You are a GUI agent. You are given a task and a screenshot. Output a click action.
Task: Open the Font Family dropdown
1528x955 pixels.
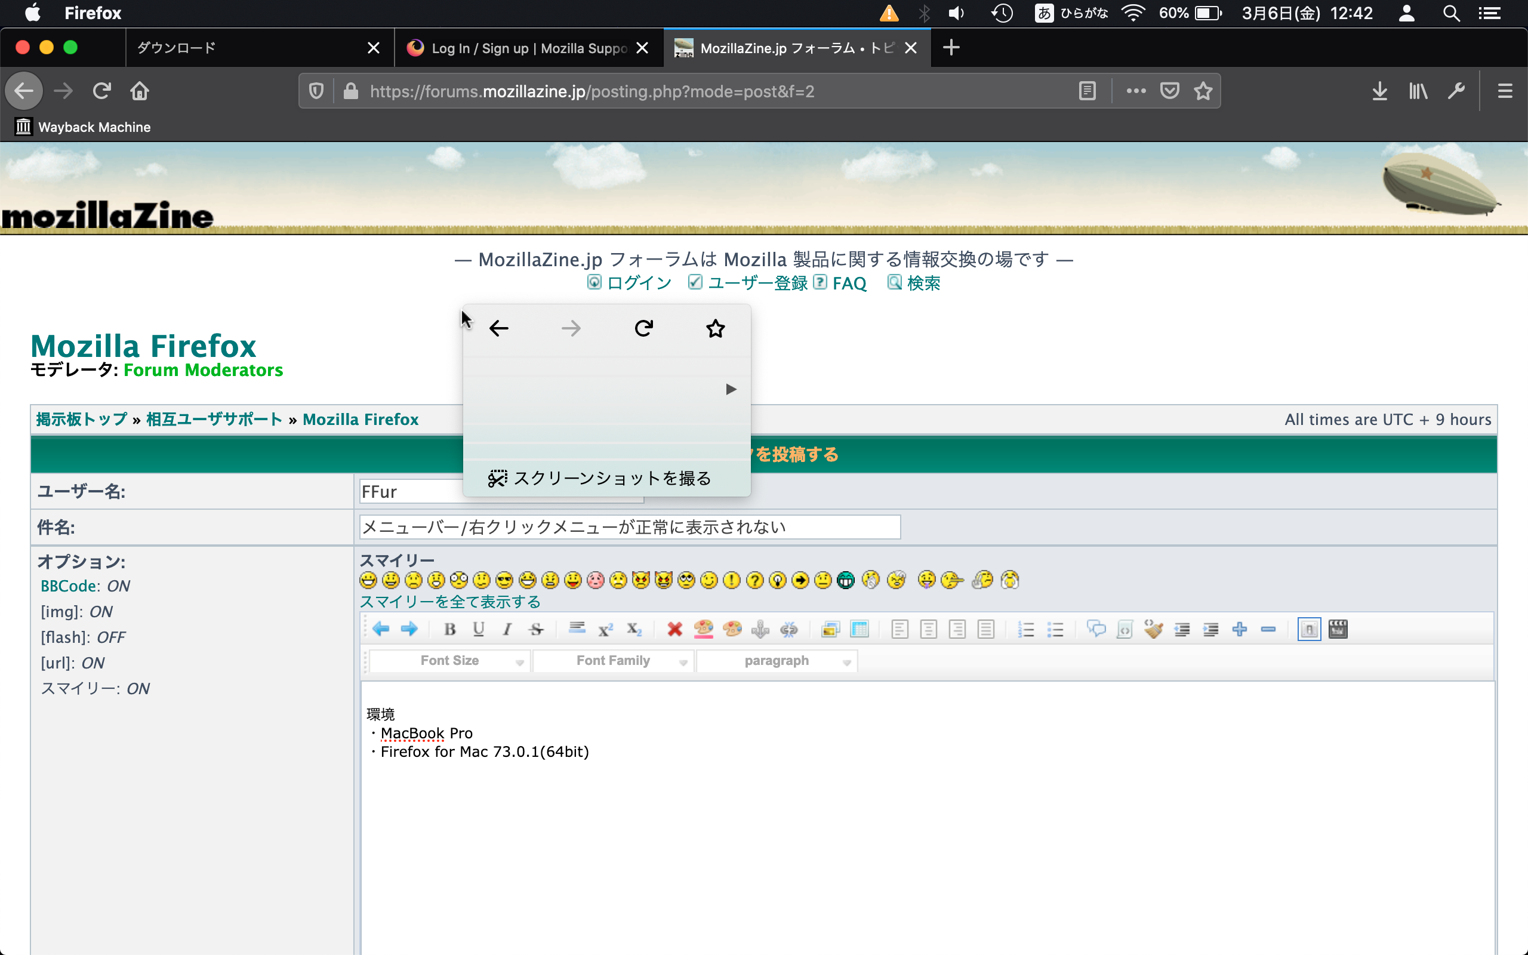612,661
